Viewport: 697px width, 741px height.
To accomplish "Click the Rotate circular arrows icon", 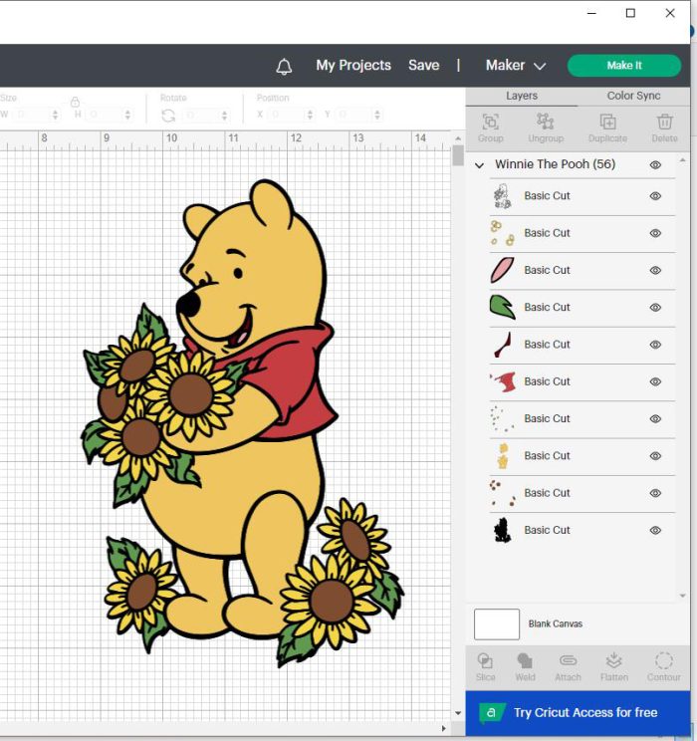I will click(168, 115).
